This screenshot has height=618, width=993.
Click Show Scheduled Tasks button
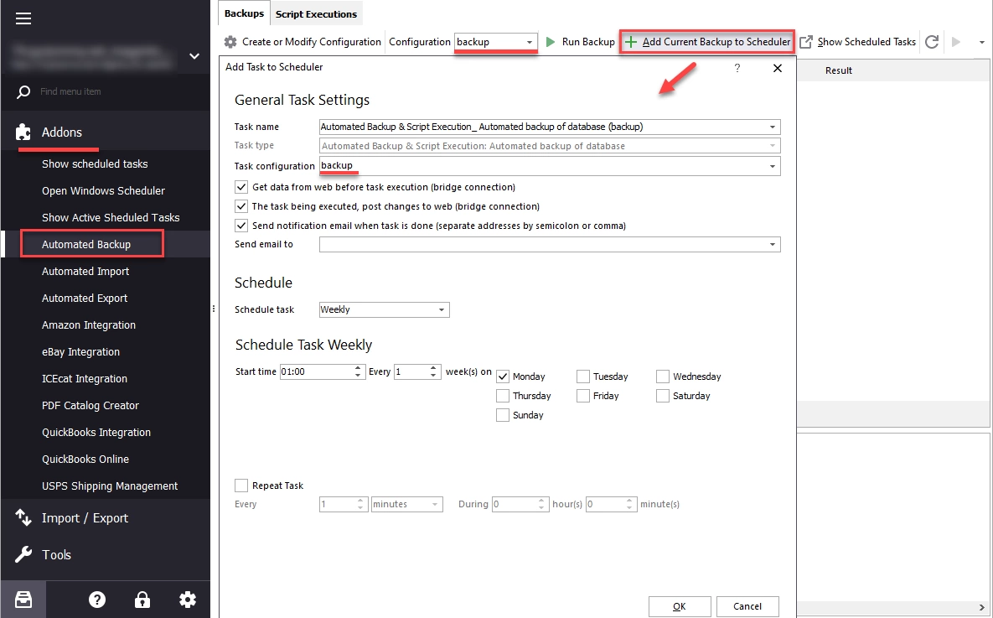[858, 42]
